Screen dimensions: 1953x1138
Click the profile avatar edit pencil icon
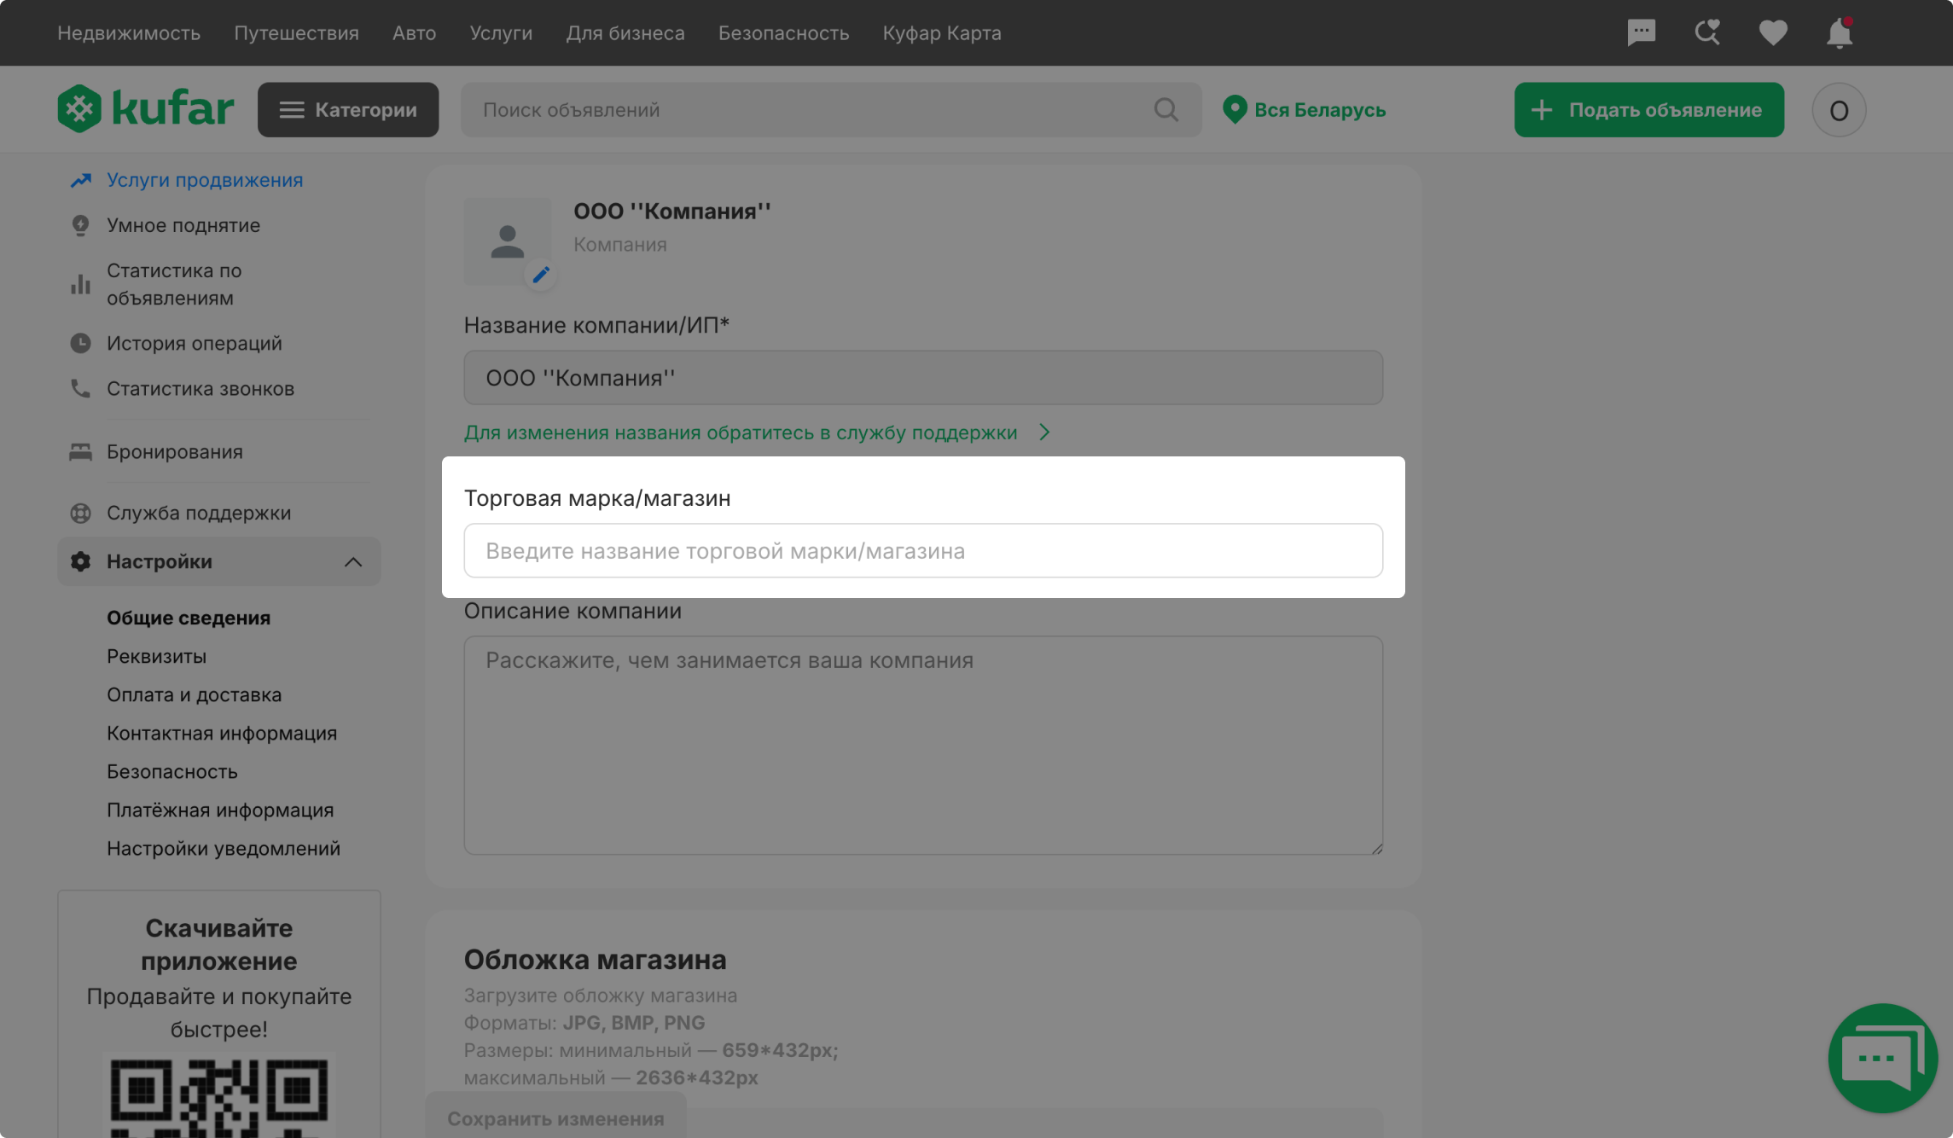click(541, 274)
